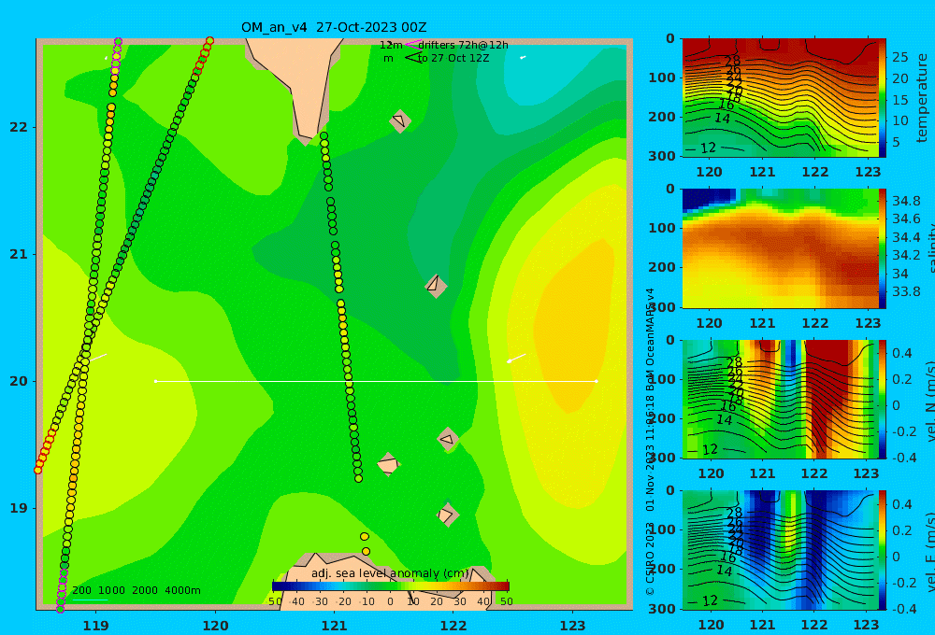This screenshot has width=935, height=635.
Task: Click latitude label 20 on main map
Action: [x=19, y=381]
